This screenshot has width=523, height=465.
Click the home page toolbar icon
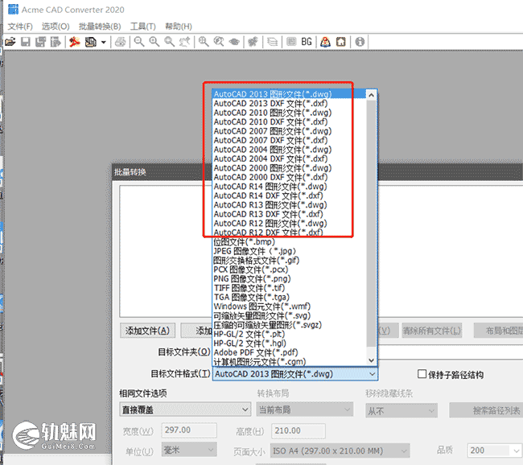point(340,42)
